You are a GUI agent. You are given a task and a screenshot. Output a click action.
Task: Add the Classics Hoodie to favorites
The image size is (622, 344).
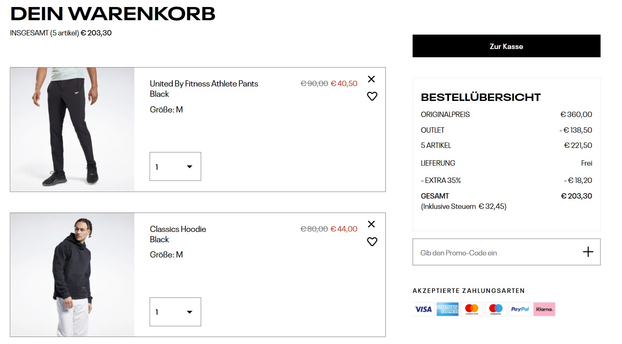tap(372, 241)
